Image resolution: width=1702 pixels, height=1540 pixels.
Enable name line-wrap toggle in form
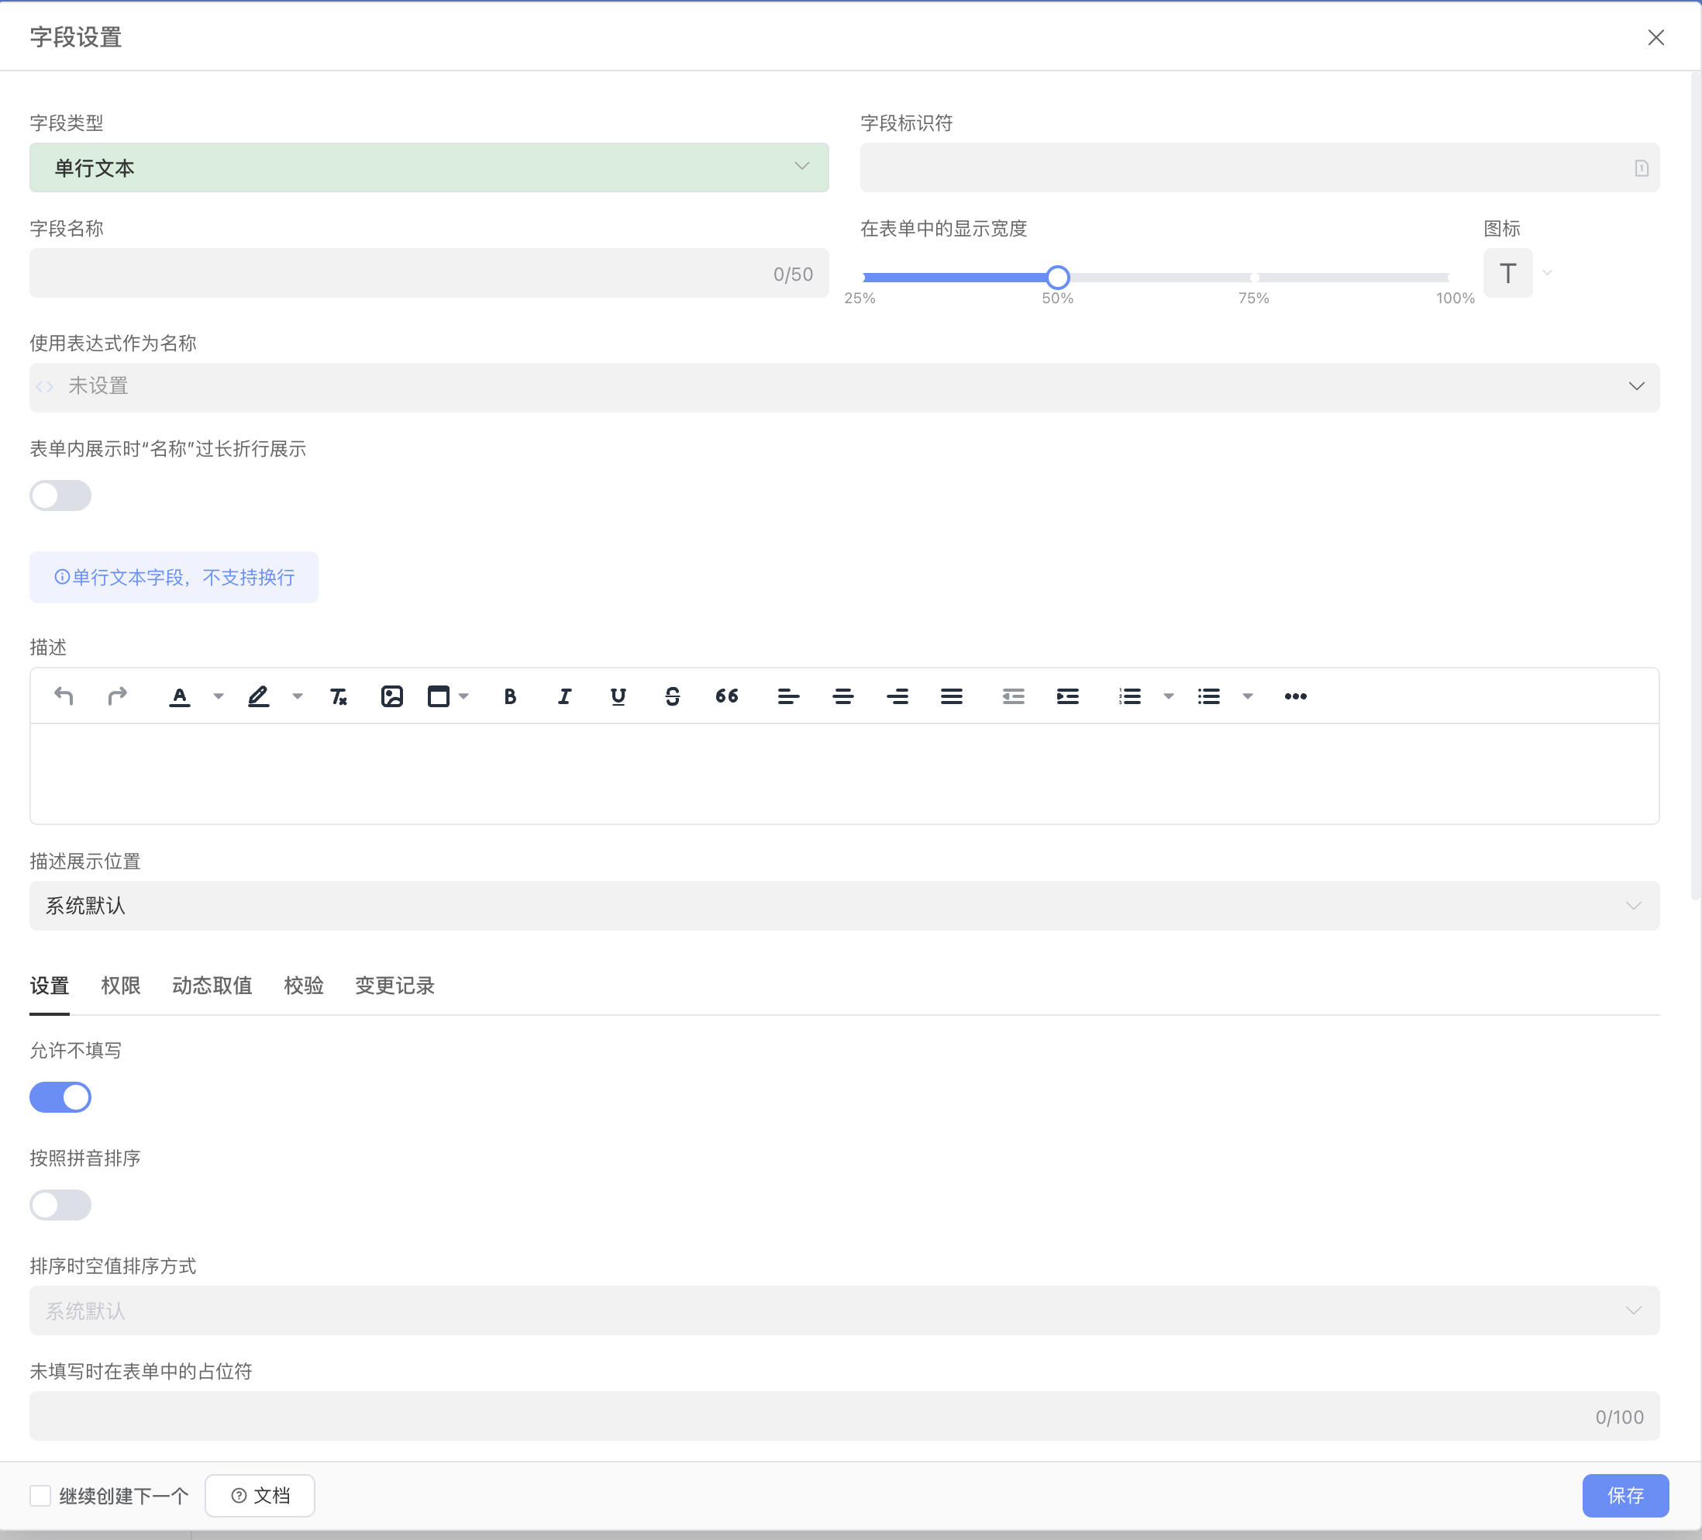(60, 495)
